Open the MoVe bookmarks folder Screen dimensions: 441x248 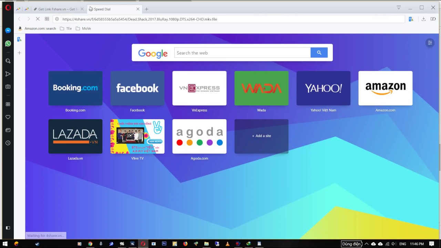click(x=83, y=29)
